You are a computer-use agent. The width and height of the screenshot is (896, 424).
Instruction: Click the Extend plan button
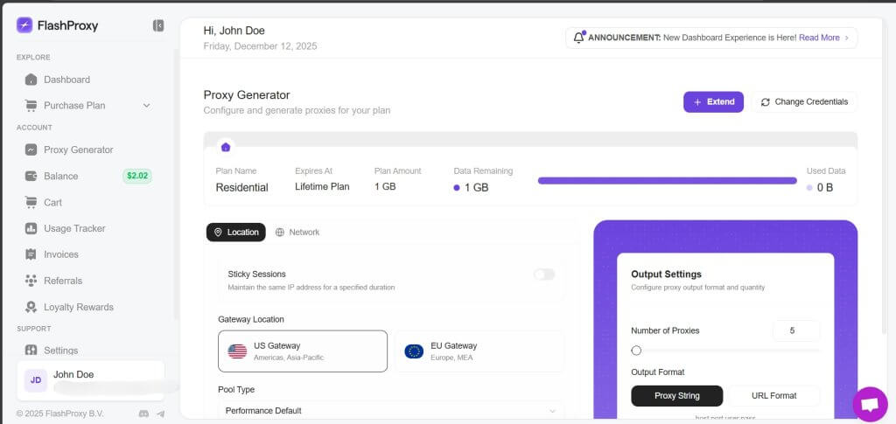pyautogui.click(x=713, y=102)
